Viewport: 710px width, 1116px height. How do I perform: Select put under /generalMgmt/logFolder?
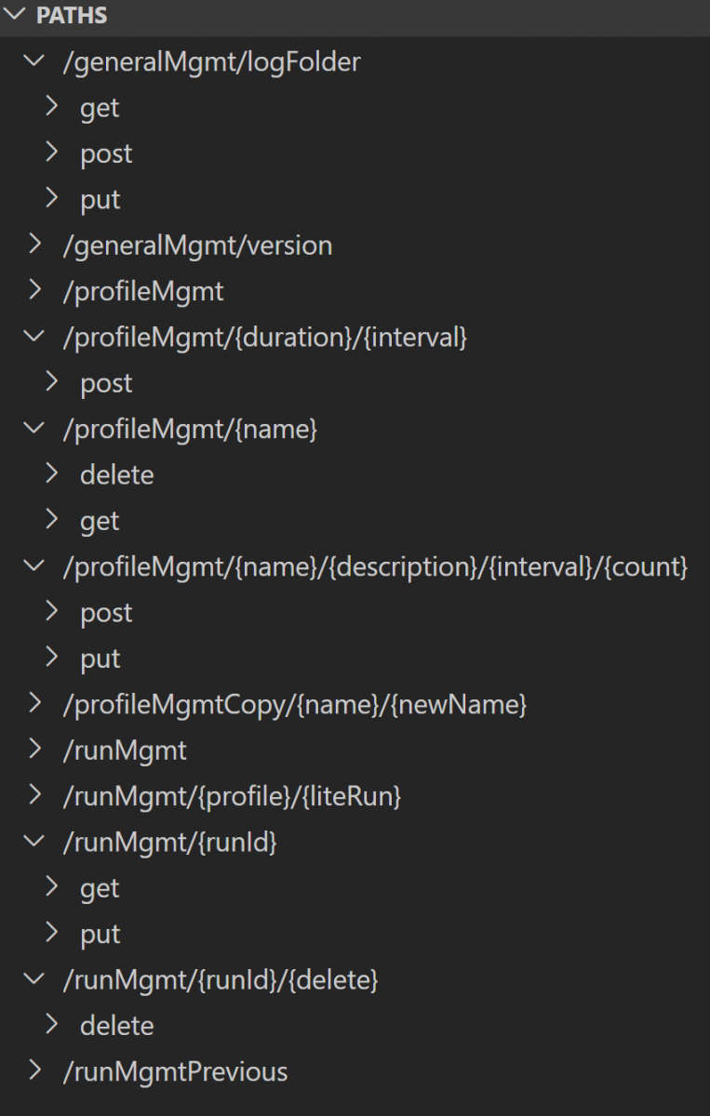[100, 200]
